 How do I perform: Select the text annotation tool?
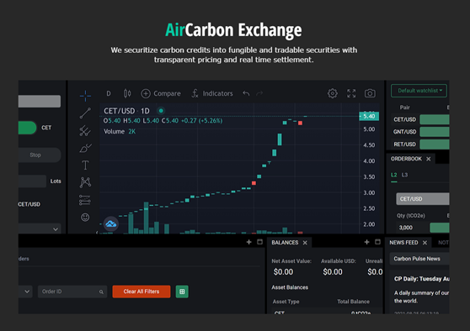85,165
